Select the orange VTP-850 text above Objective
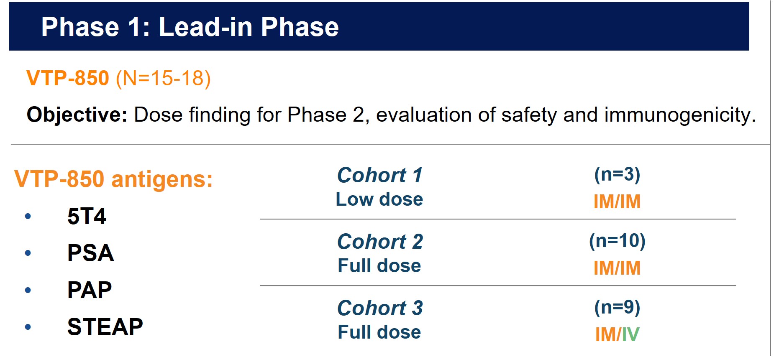 tap(68, 78)
